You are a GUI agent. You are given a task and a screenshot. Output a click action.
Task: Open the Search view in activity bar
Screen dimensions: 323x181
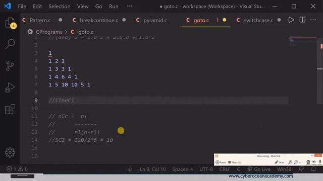click(x=10, y=44)
